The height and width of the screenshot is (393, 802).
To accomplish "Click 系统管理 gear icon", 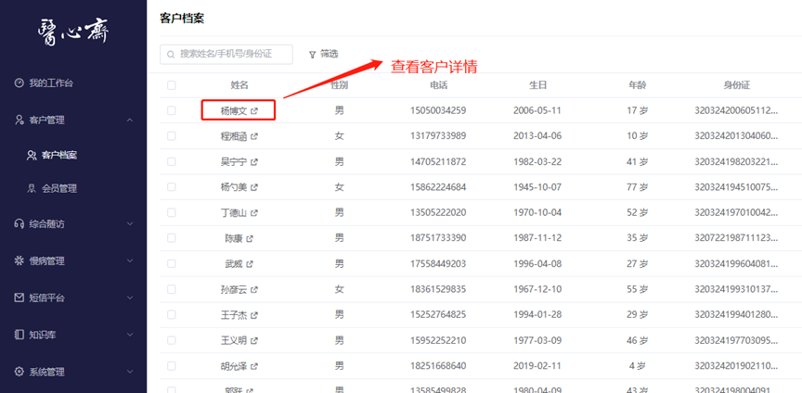I will coord(19,372).
